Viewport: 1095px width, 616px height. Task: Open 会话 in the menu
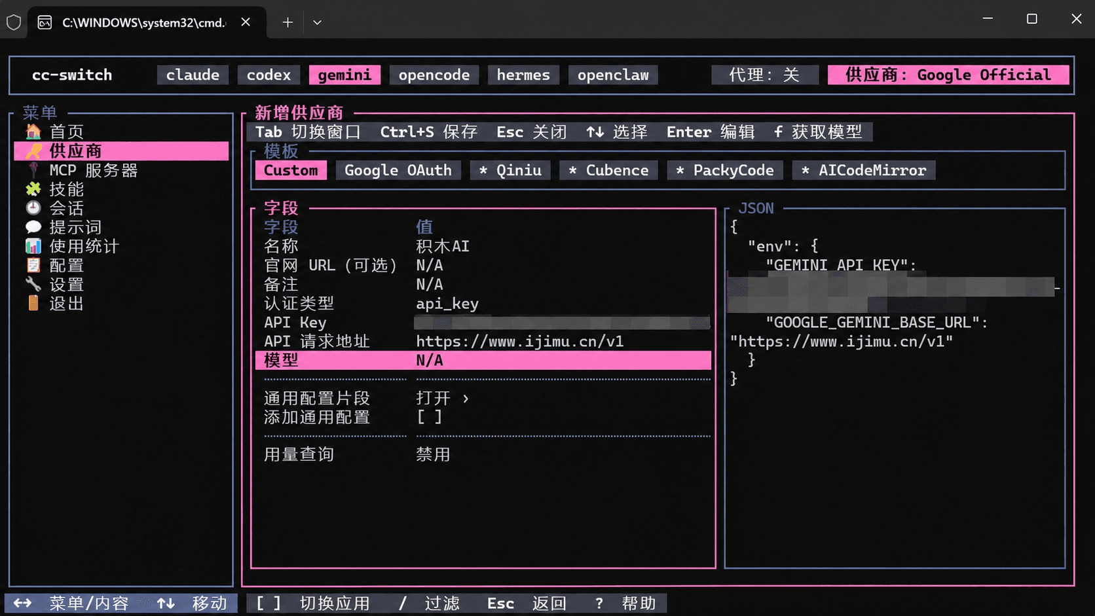(x=66, y=208)
